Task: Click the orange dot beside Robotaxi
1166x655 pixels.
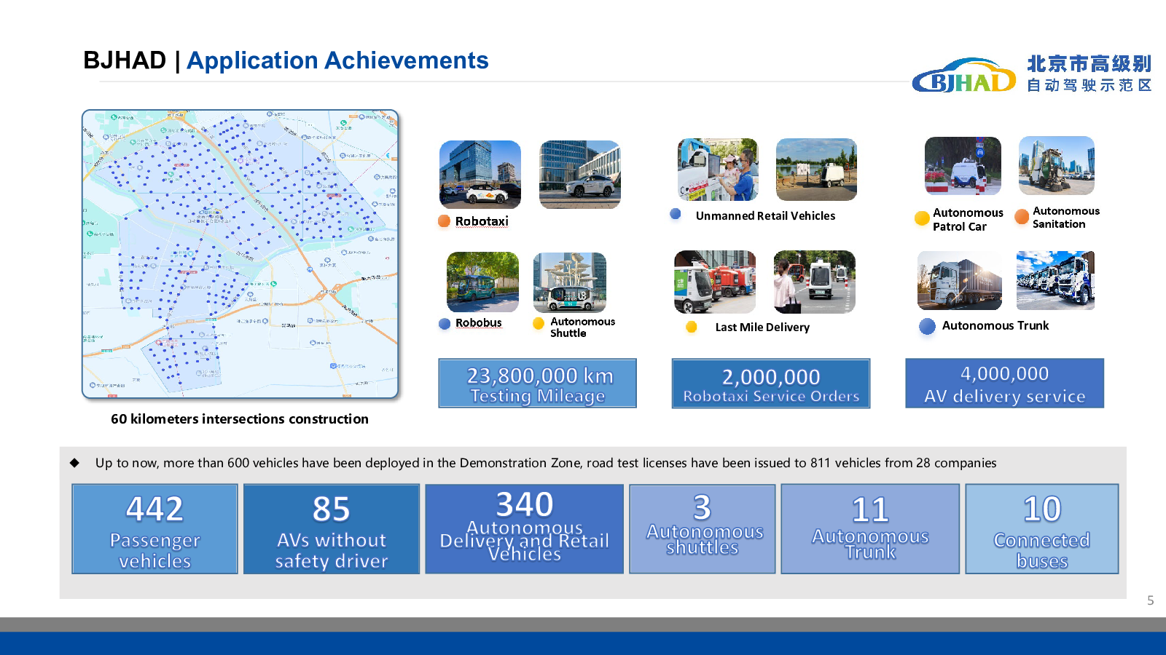Action: coord(444,221)
